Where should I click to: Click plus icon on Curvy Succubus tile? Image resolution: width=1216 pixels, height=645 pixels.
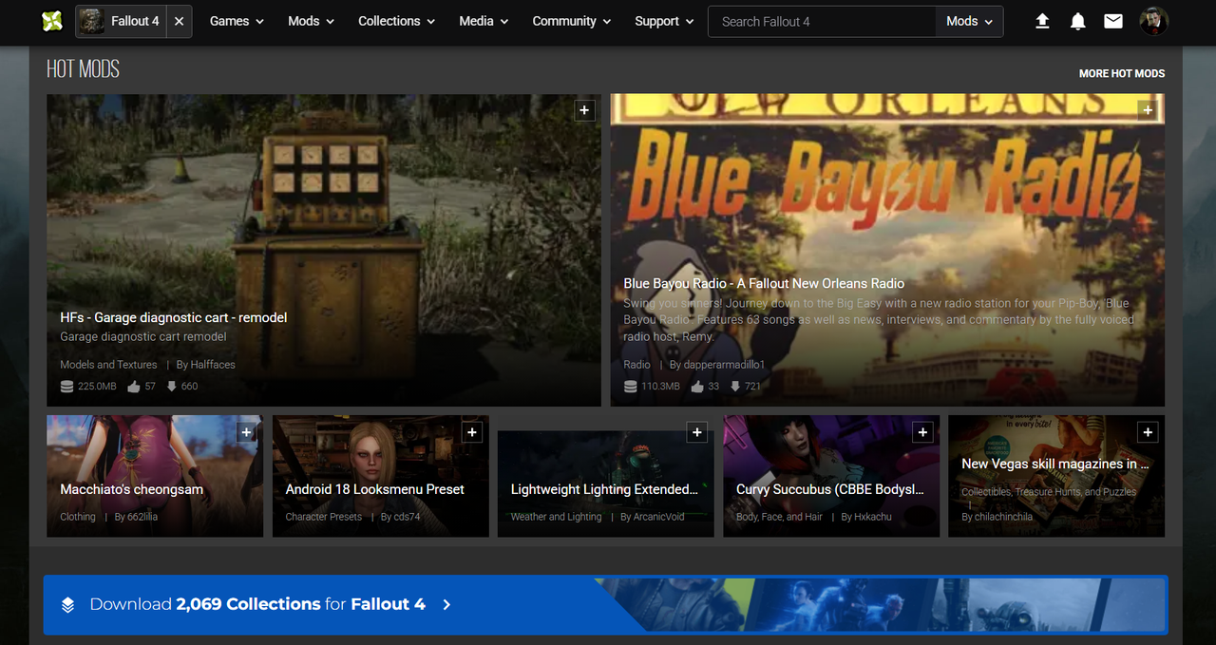point(922,432)
